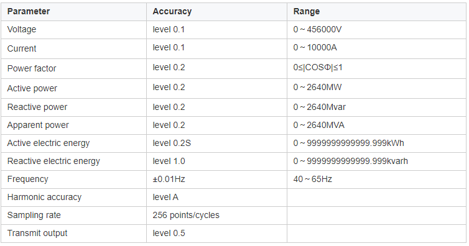This screenshot has width=469, height=246.
Task: Select the Reactive power cell
Action: click(73, 107)
